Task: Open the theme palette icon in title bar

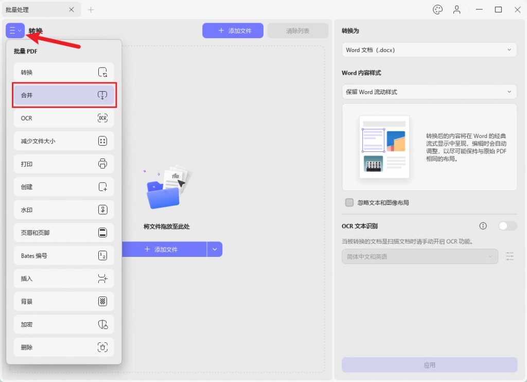Action: [437, 10]
